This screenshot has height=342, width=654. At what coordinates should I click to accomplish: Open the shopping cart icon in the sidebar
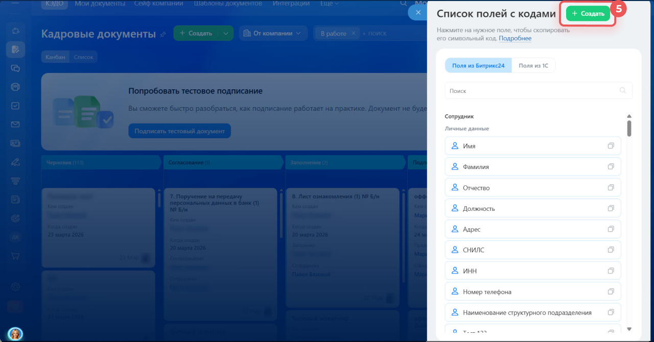click(x=15, y=256)
